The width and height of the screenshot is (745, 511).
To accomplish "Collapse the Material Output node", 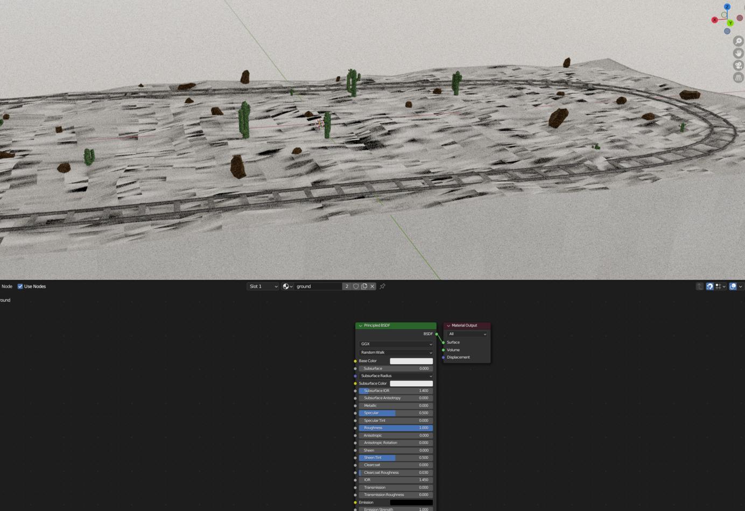I will pyautogui.click(x=448, y=326).
